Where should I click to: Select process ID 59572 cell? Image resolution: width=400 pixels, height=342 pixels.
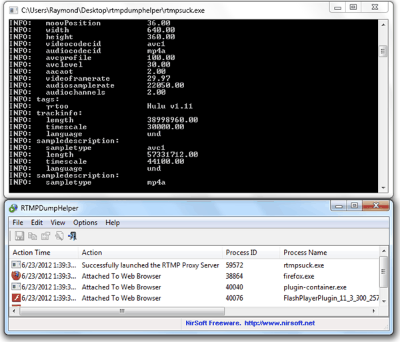tap(234, 265)
